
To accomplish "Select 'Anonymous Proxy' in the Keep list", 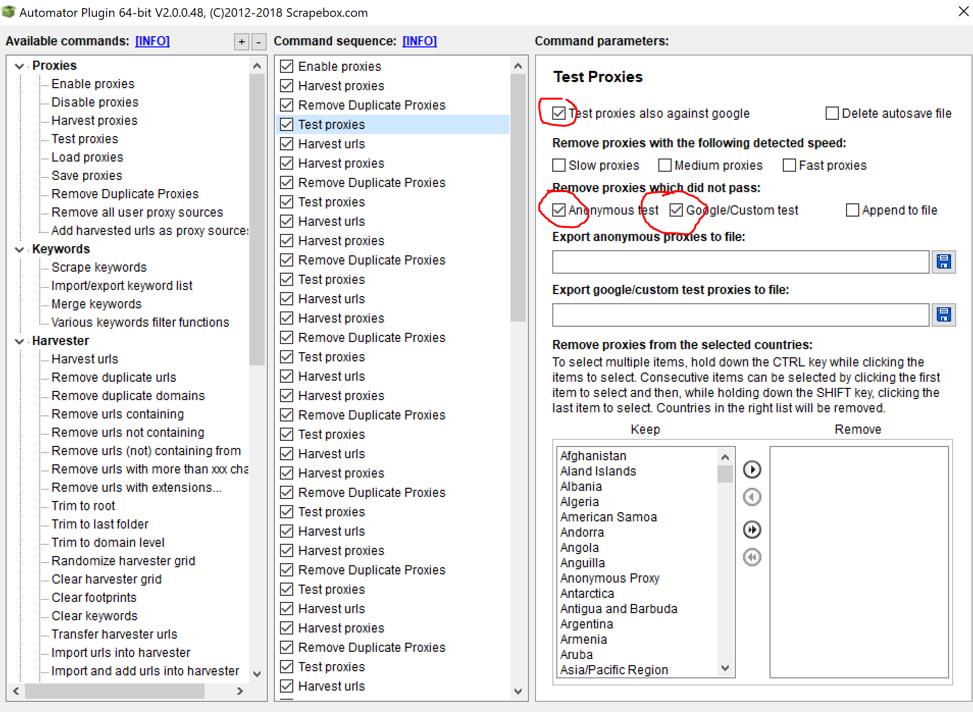I will pyautogui.click(x=610, y=578).
